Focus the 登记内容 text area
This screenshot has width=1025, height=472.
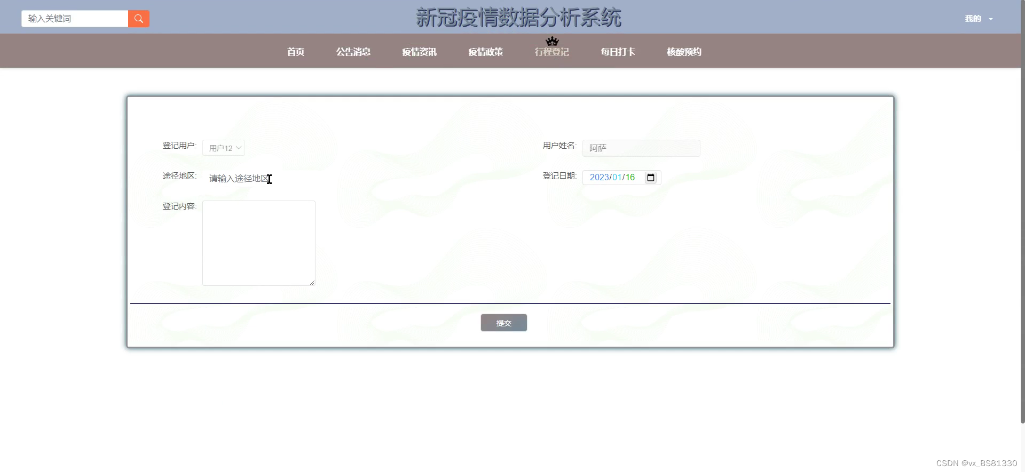tap(259, 243)
